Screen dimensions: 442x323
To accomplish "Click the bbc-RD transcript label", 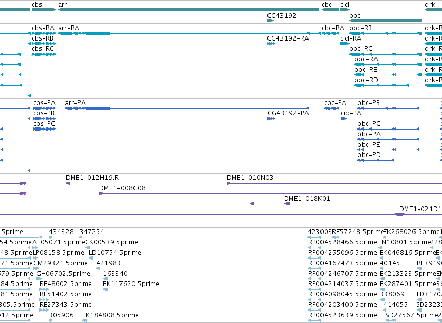I will 366,80.
